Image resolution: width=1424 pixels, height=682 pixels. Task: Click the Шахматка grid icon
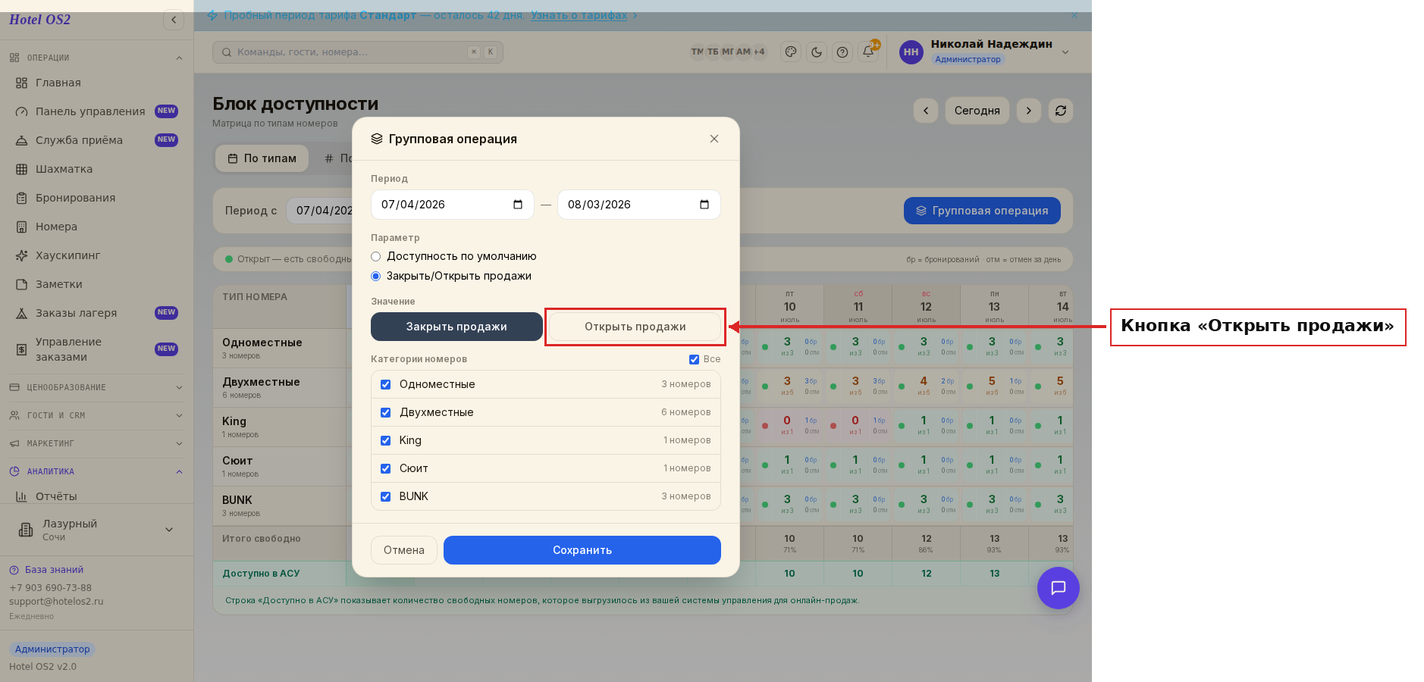[x=21, y=169]
